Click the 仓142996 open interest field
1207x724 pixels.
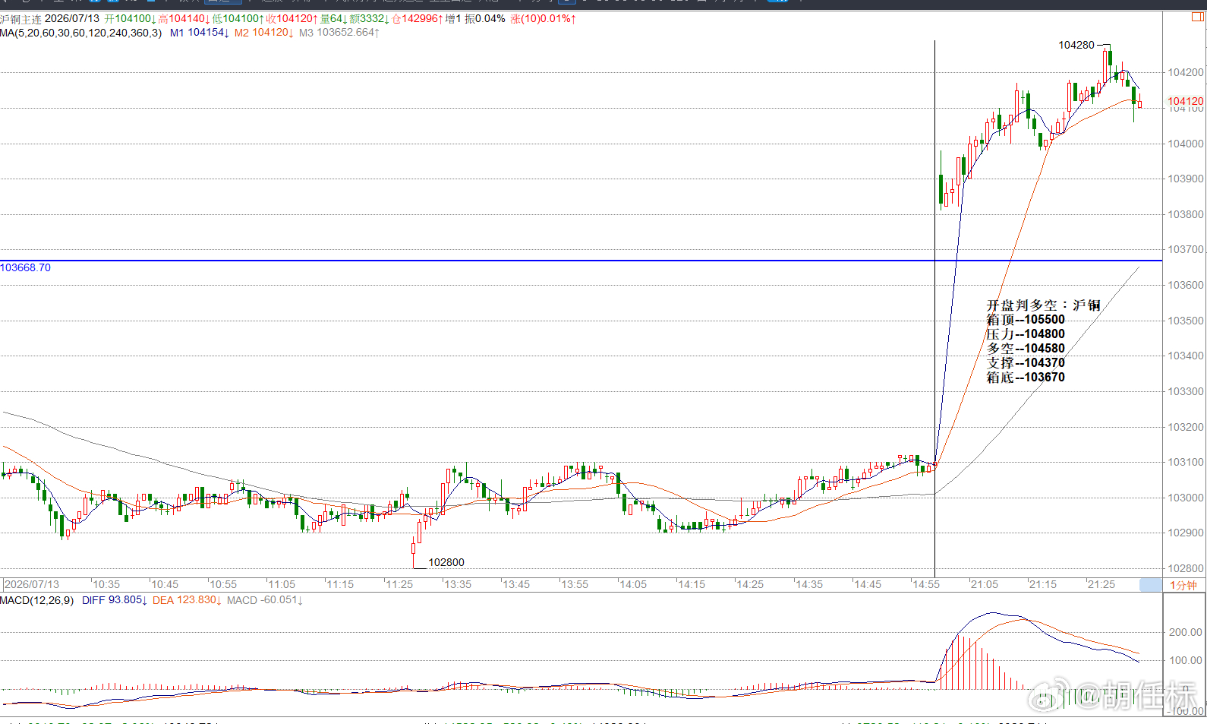pyautogui.click(x=418, y=18)
